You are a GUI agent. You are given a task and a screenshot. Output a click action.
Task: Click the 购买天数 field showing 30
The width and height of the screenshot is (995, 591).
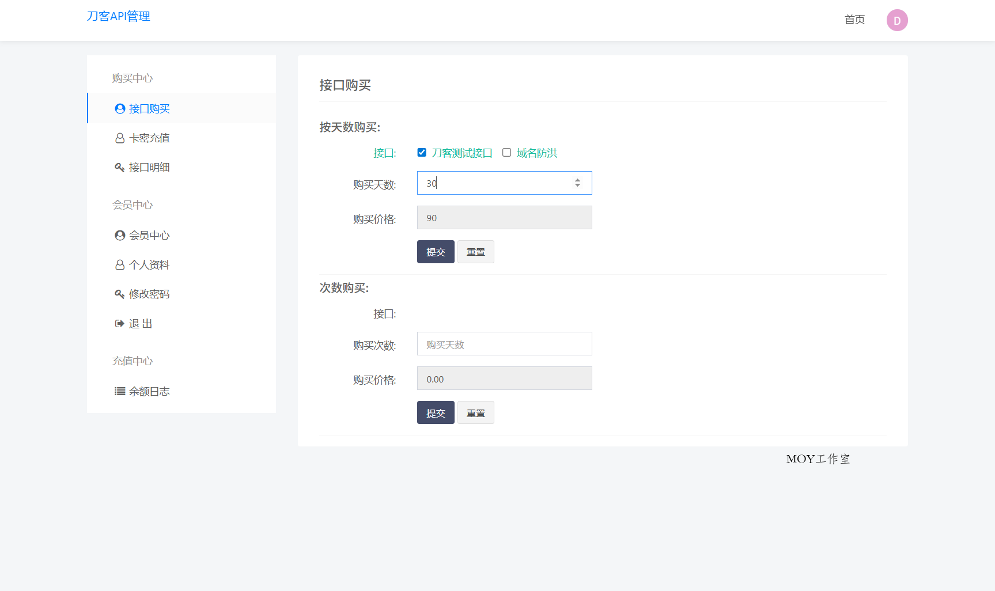pos(495,183)
